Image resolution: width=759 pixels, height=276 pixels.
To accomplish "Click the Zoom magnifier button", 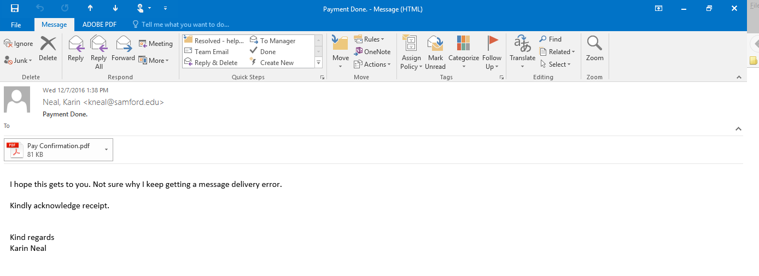I will click(595, 49).
